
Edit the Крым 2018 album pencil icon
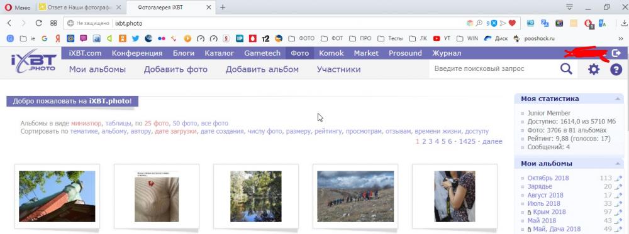pyautogui.click(x=618, y=212)
